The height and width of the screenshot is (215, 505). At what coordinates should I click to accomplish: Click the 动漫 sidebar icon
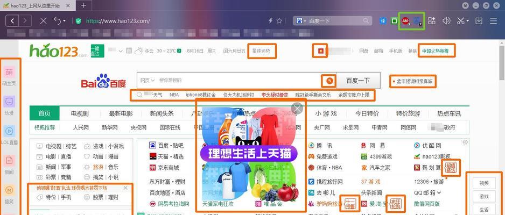pos(9,102)
